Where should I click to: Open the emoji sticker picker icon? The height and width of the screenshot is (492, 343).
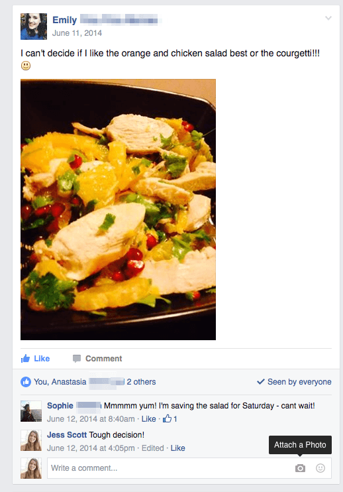(320, 468)
